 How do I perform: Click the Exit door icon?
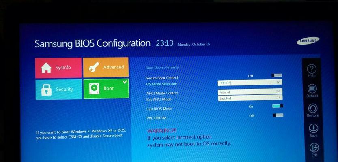pos(314,148)
